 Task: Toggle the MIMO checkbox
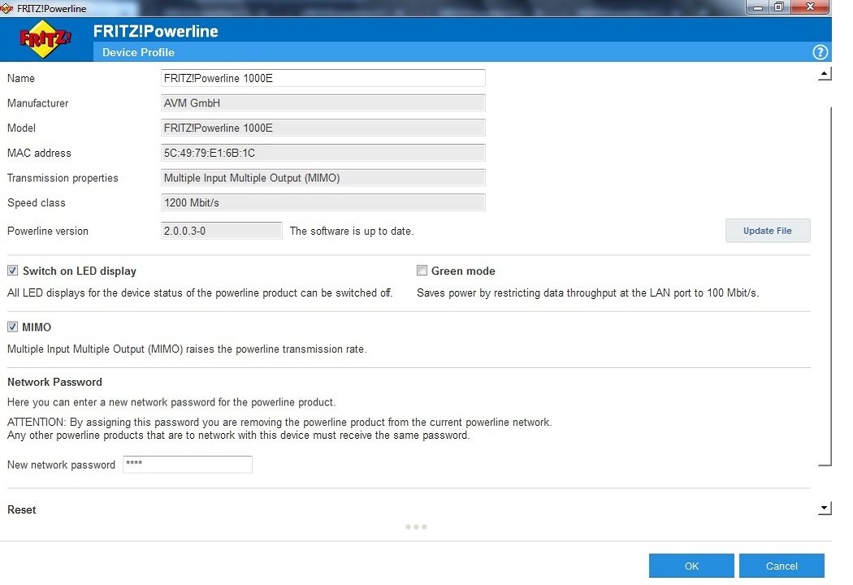tap(12, 327)
